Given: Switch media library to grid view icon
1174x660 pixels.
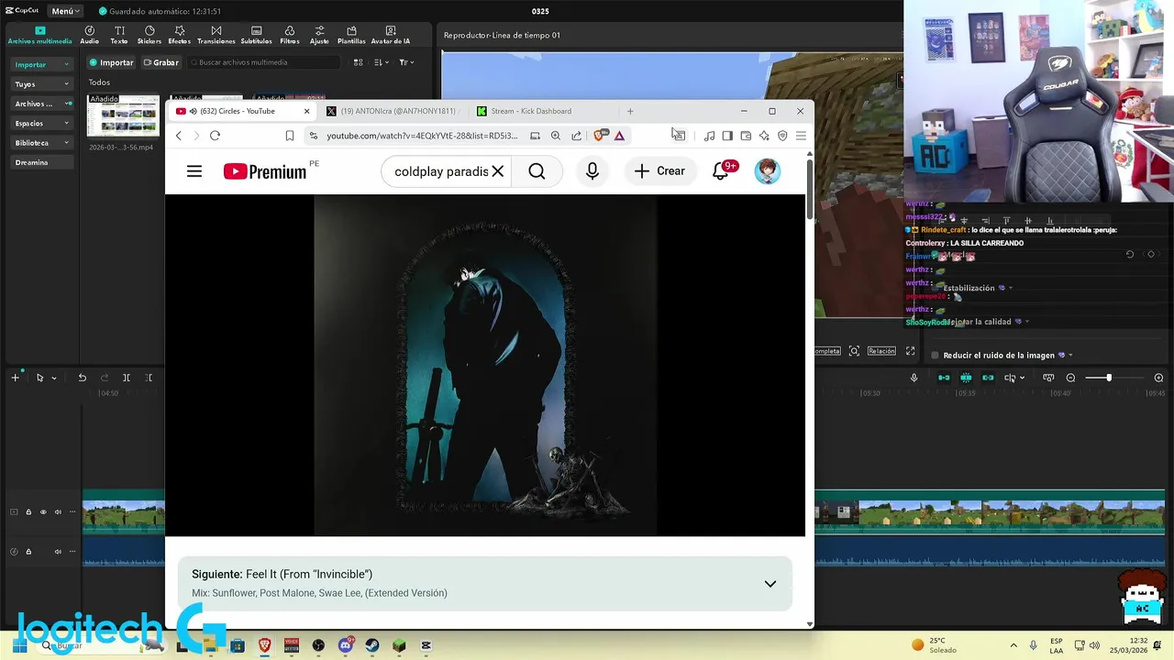Looking at the screenshot, I should pos(358,62).
